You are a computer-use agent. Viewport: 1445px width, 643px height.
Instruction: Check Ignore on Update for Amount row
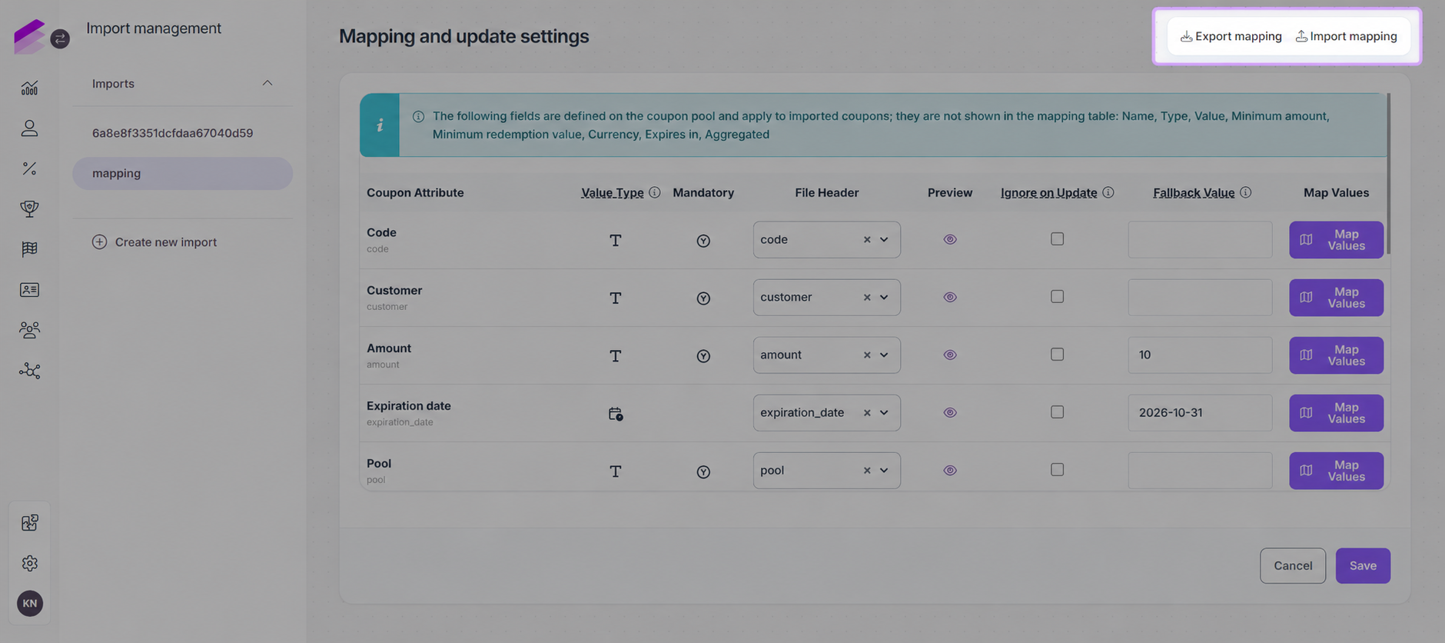[1057, 355]
